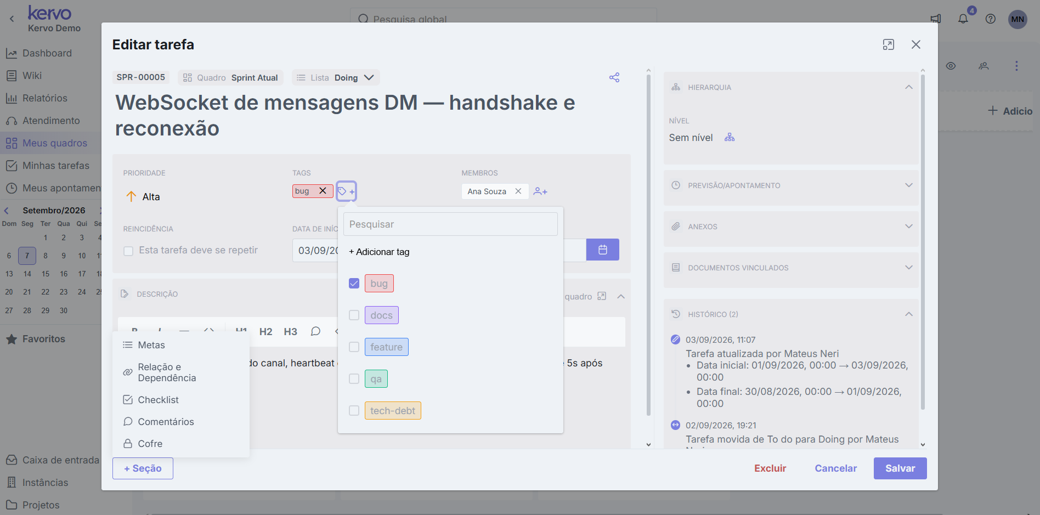Image resolution: width=1040 pixels, height=515 pixels.
Task: Click the announcements megaphone icon
Action: click(936, 19)
